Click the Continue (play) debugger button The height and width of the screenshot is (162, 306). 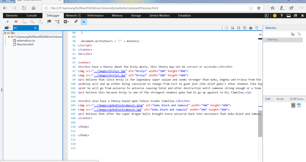coord(8,22)
